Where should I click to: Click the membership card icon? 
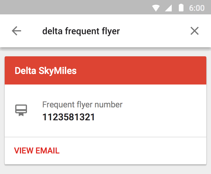tap(21, 110)
